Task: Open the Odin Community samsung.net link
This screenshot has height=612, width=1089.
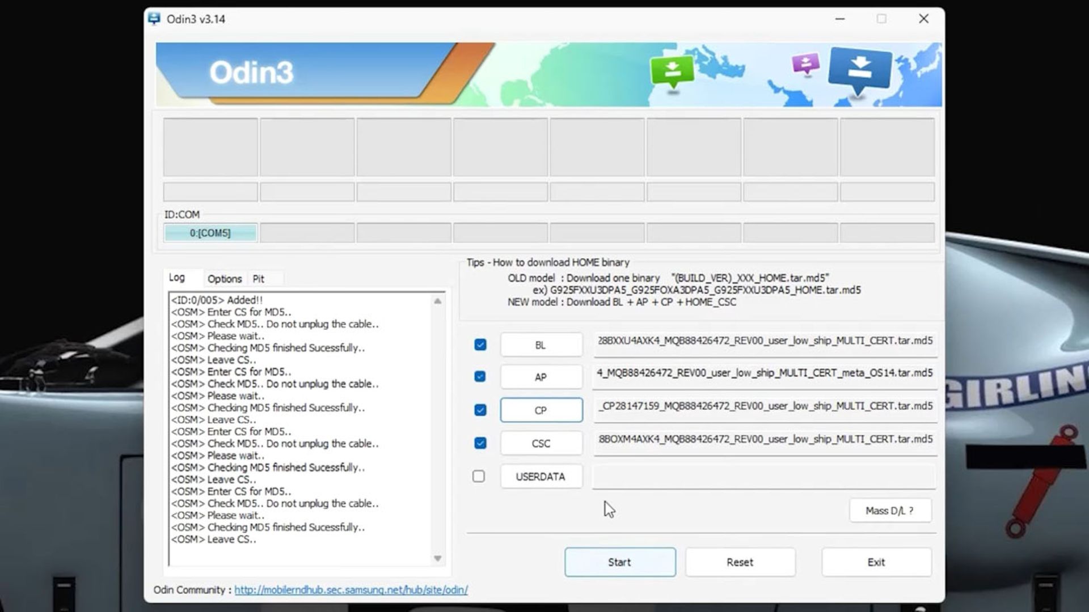Action: 351,590
